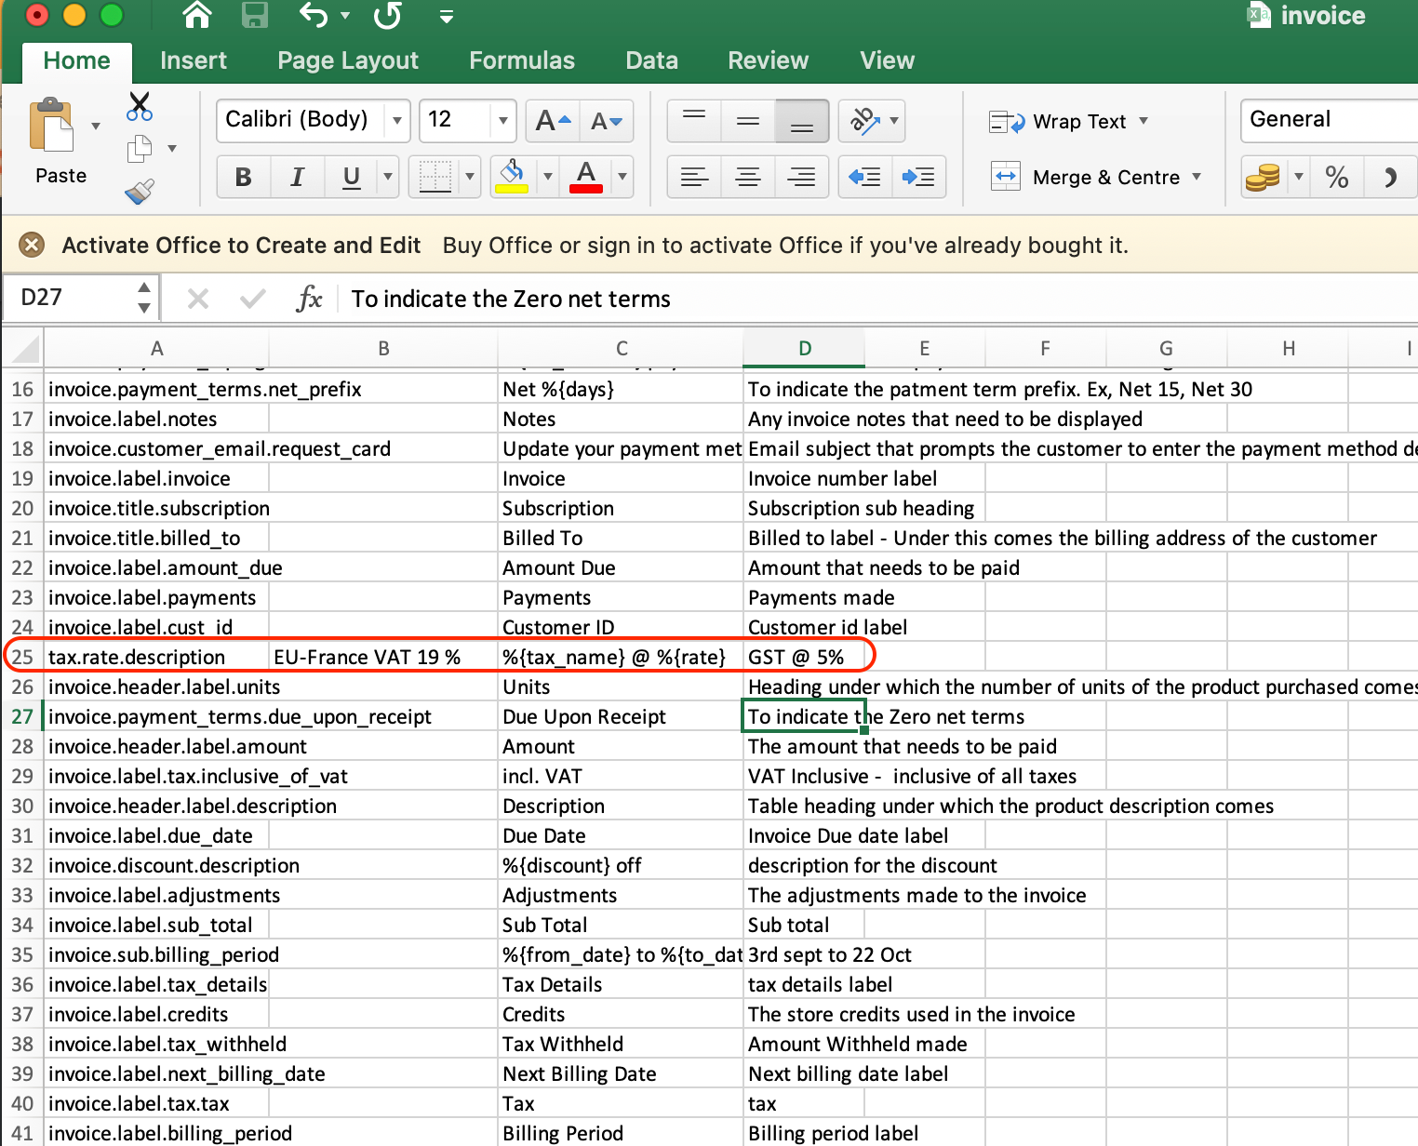The image size is (1418, 1146).
Task: Apply right alignment to cell
Action: click(x=801, y=177)
